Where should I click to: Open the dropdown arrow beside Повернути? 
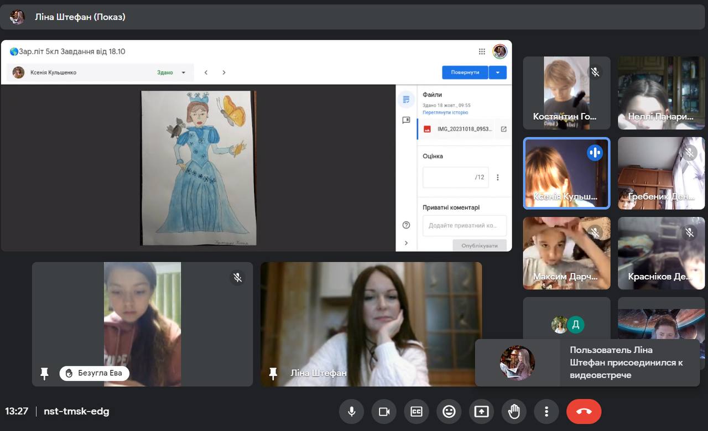coord(498,72)
